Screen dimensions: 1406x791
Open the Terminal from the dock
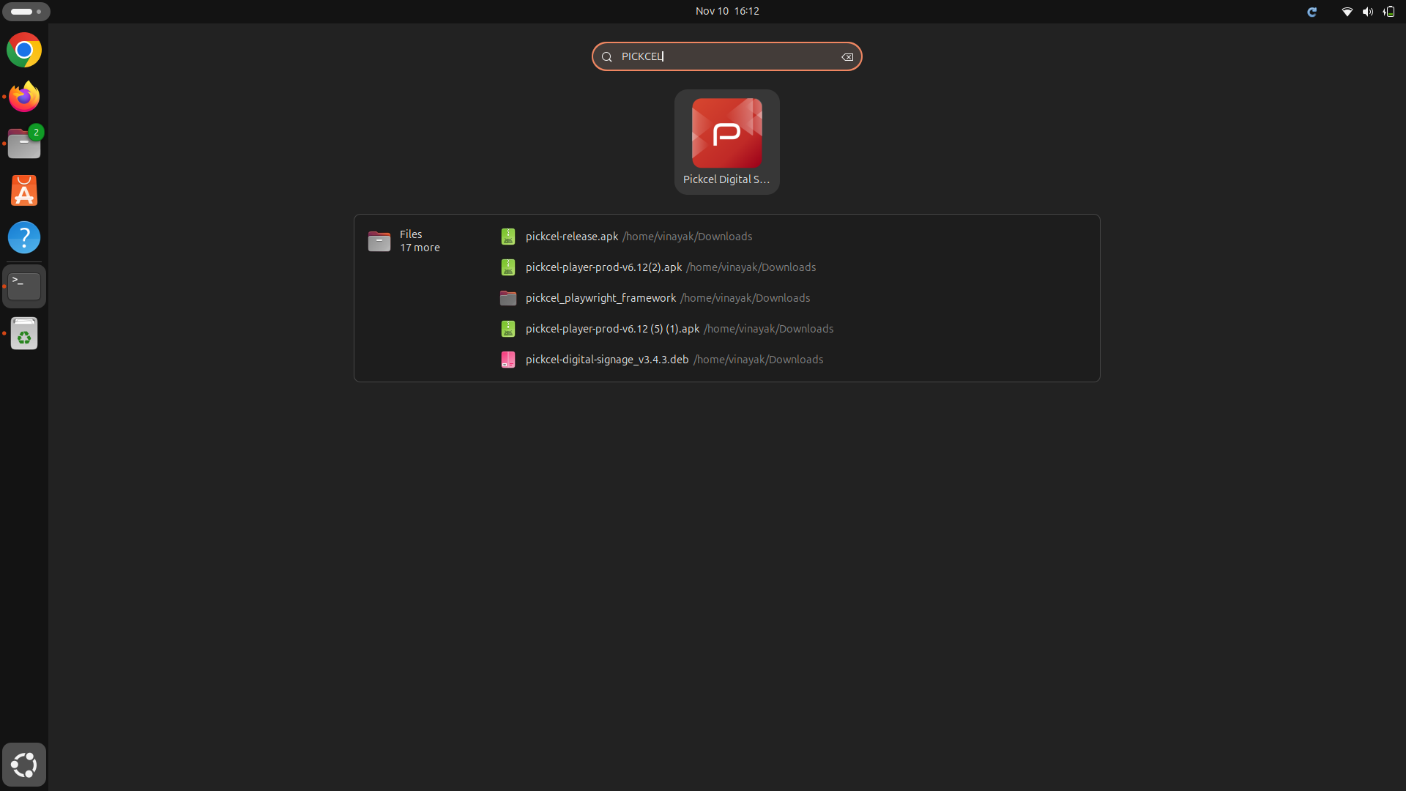(24, 286)
